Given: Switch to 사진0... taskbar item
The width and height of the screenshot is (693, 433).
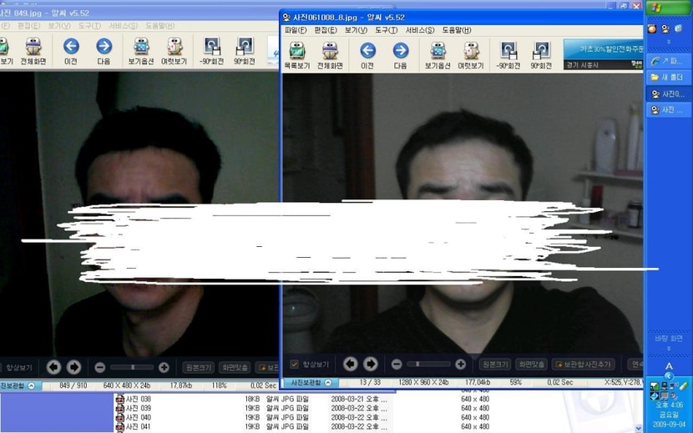Looking at the screenshot, I should 668,93.
